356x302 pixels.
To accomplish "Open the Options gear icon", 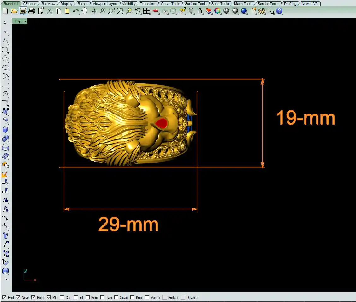I will 261,11.
